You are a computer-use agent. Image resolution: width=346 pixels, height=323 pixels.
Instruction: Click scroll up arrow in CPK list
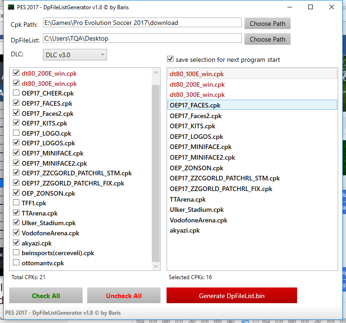[155, 72]
